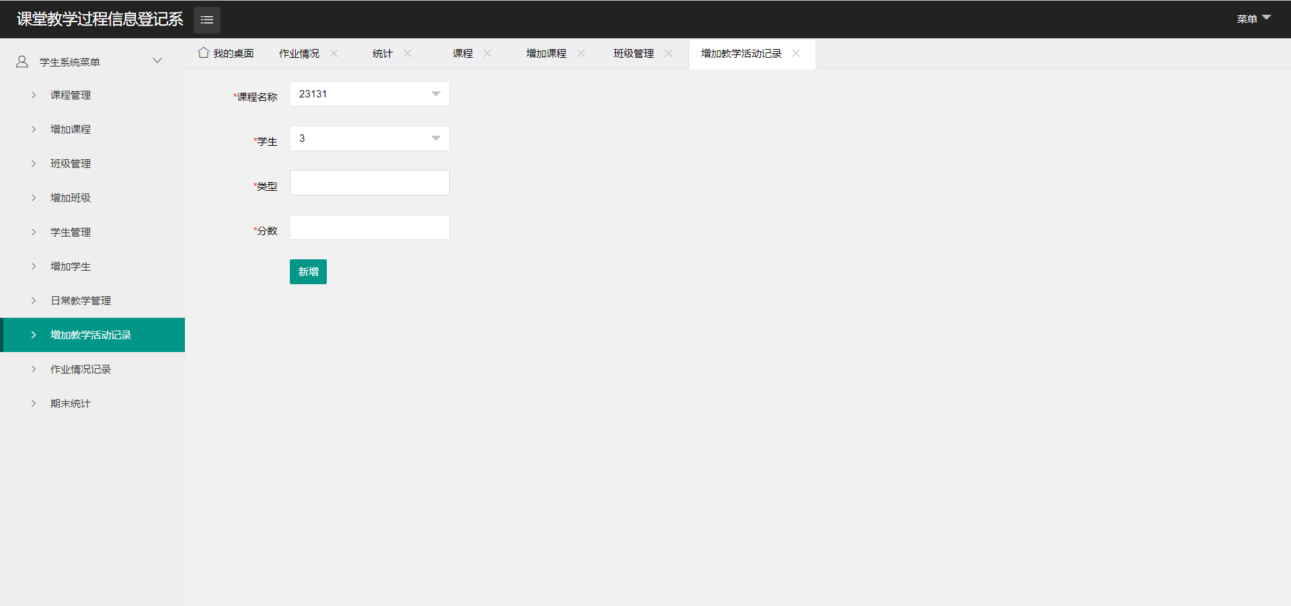Open 增加班级 in sidebar

click(x=93, y=198)
